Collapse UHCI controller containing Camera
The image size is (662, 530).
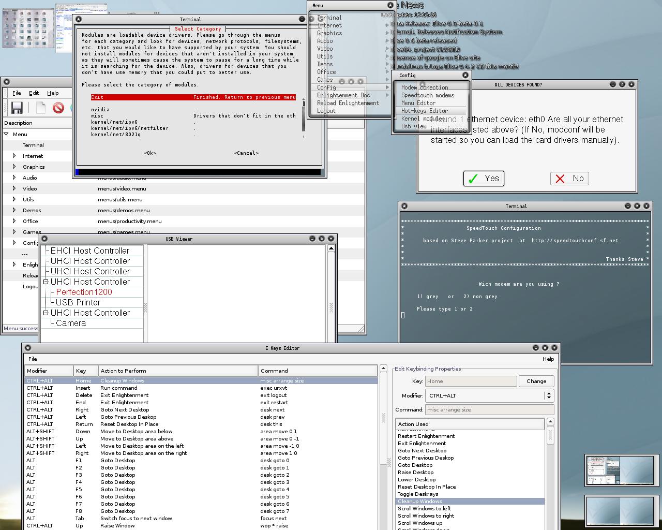tap(46, 313)
